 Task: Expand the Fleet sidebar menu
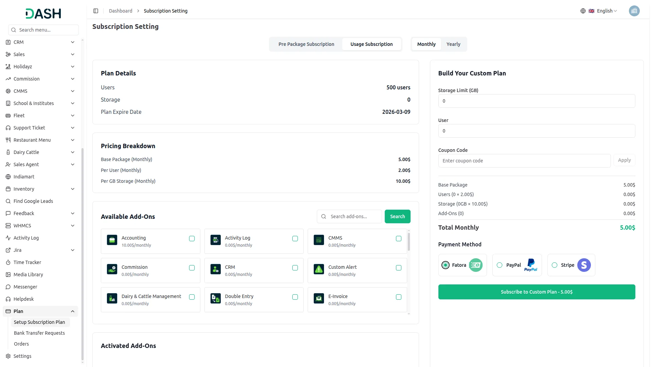point(40,116)
